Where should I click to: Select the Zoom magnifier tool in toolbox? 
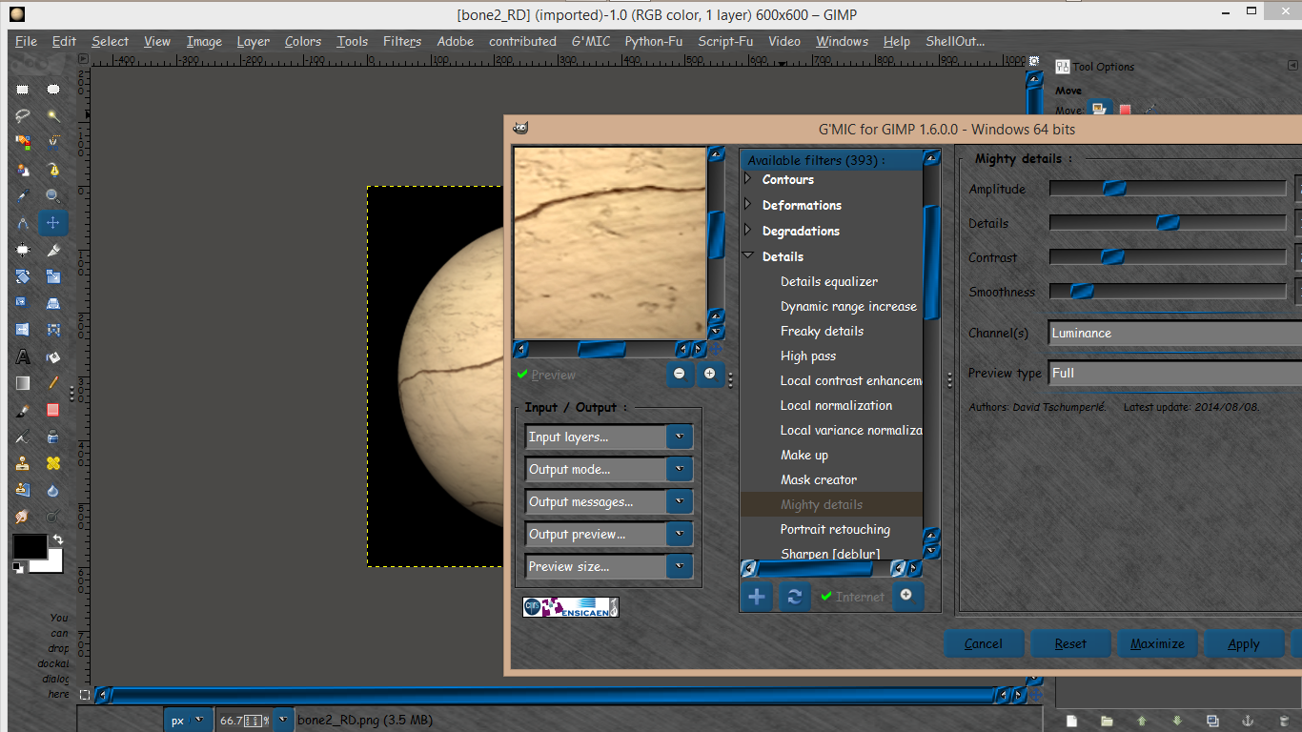point(53,196)
